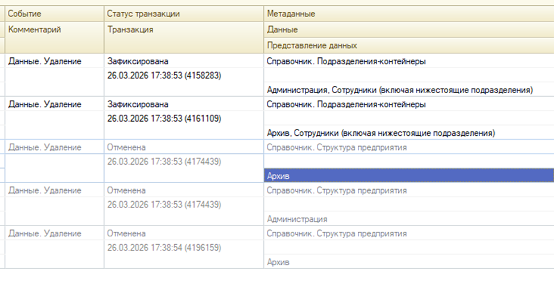Select the "Администрация, Сотрудники" data representation cell
The width and height of the screenshot is (554, 284).
(x=399, y=90)
